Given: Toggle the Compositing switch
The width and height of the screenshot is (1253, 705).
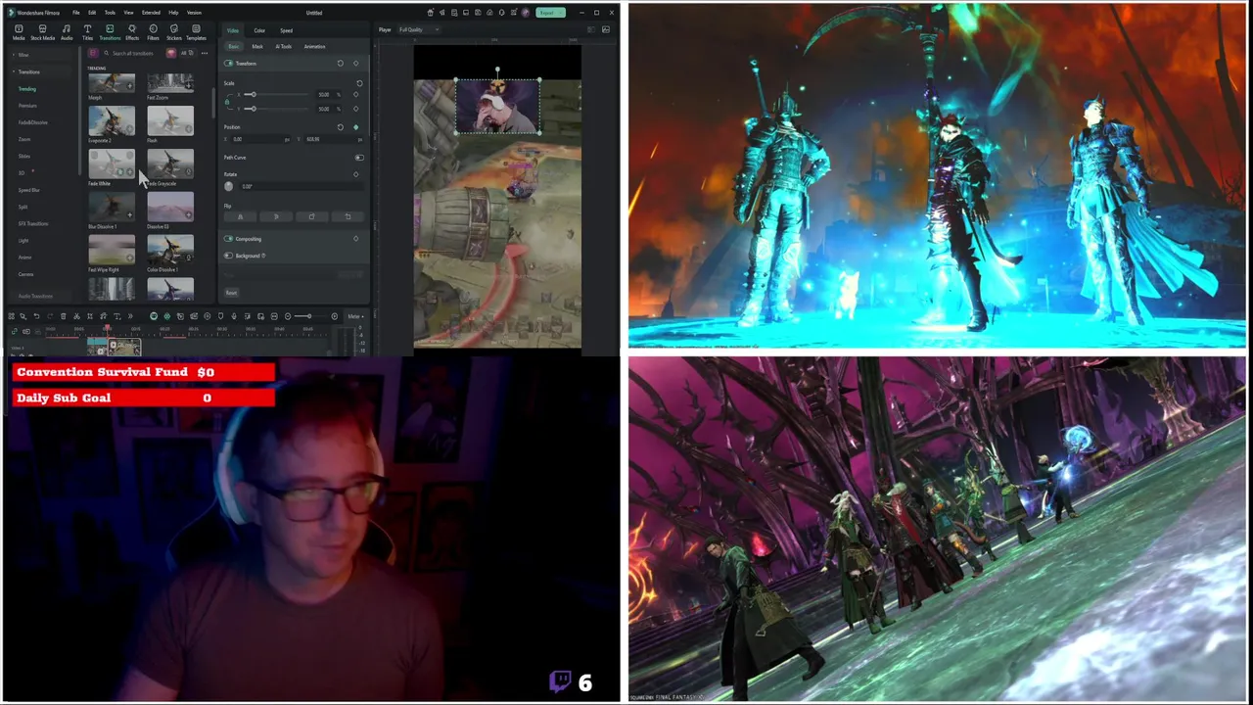Looking at the screenshot, I should pos(228,238).
